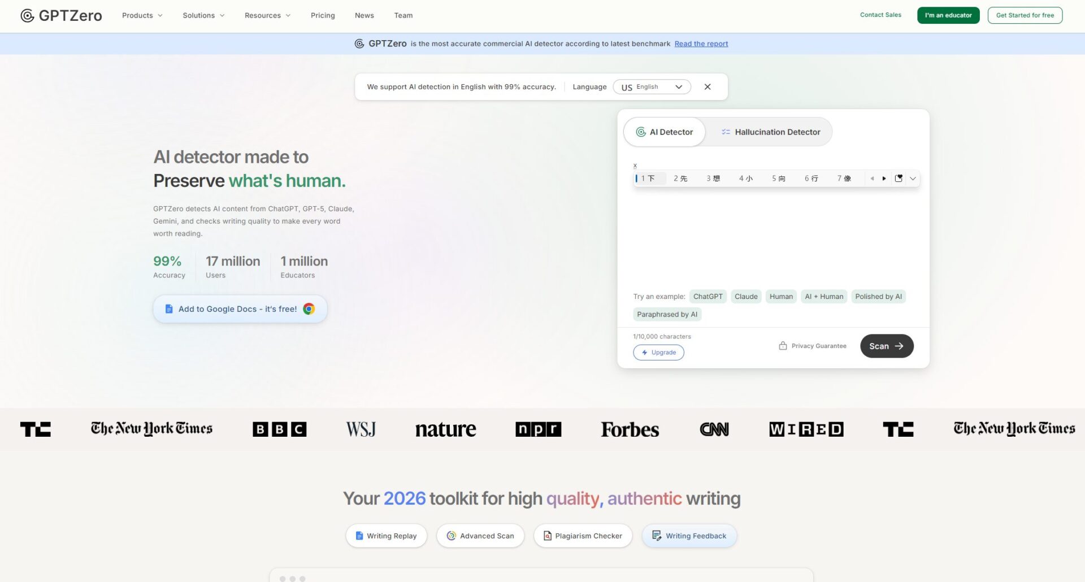1085x582 pixels.
Task: Add GPTZero to Google Docs
Action: coord(240,309)
